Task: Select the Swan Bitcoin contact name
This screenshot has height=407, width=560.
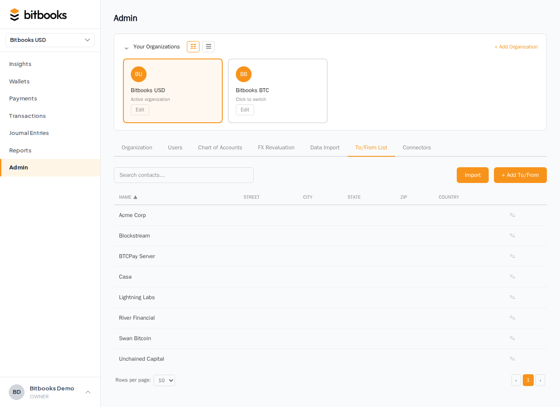Action: [135, 338]
